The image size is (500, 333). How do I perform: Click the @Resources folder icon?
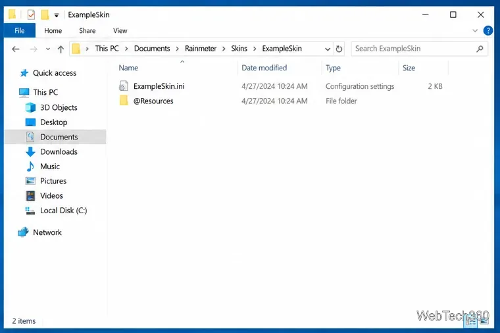click(x=124, y=100)
